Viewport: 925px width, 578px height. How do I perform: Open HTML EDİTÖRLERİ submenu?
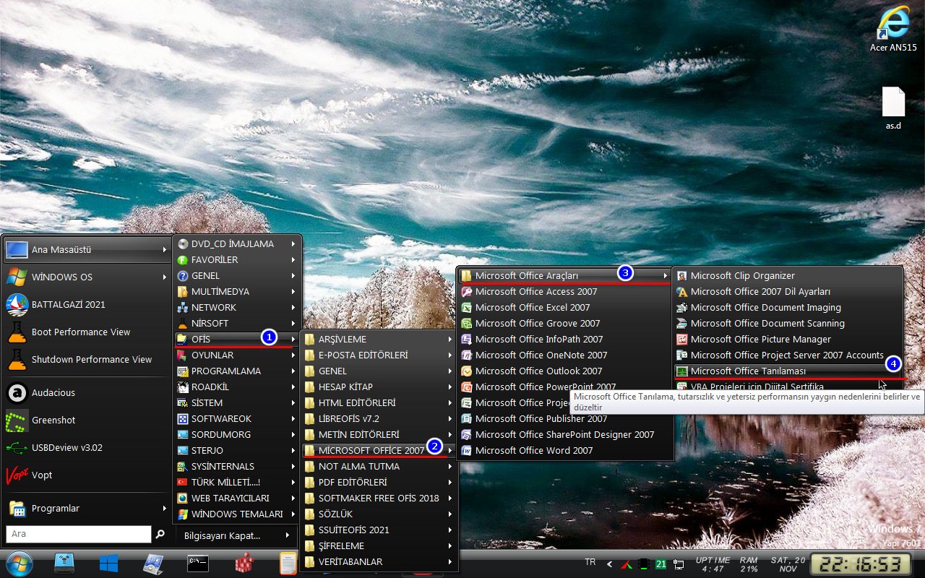pos(379,402)
